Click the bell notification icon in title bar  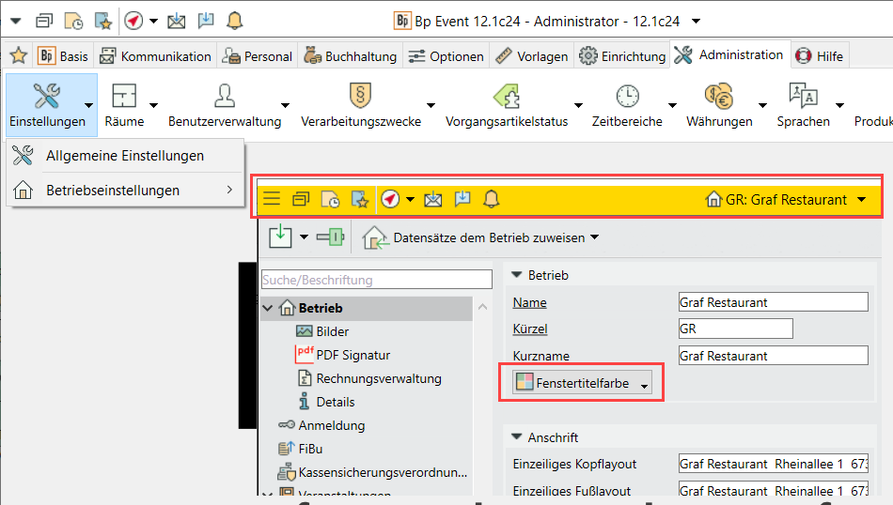pyautogui.click(x=234, y=21)
